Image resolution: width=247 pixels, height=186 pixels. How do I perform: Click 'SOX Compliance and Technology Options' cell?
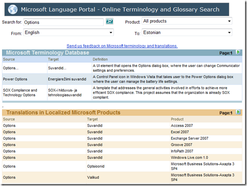(x=25, y=93)
